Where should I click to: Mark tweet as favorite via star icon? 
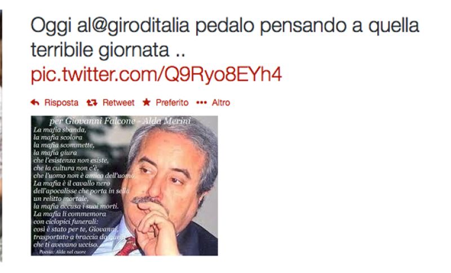click(147, 102)
